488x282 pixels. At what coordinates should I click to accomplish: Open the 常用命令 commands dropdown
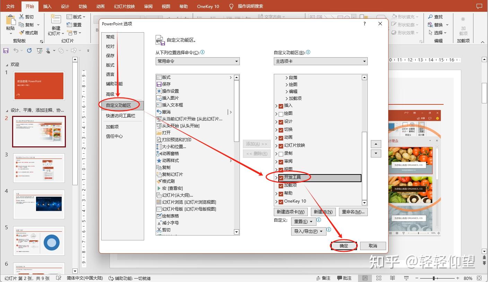[x=198, y=61]
